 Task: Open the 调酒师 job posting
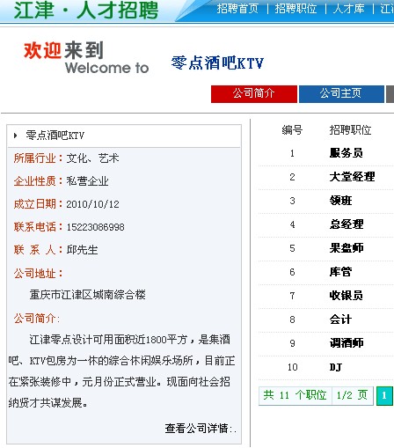[347, 343]
